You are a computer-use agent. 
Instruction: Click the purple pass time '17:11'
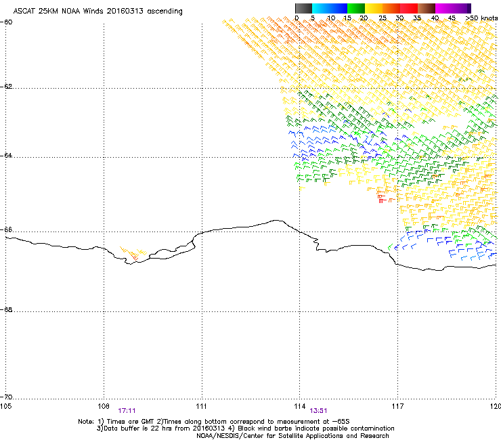pyautogui.click(x=127, y=411)
